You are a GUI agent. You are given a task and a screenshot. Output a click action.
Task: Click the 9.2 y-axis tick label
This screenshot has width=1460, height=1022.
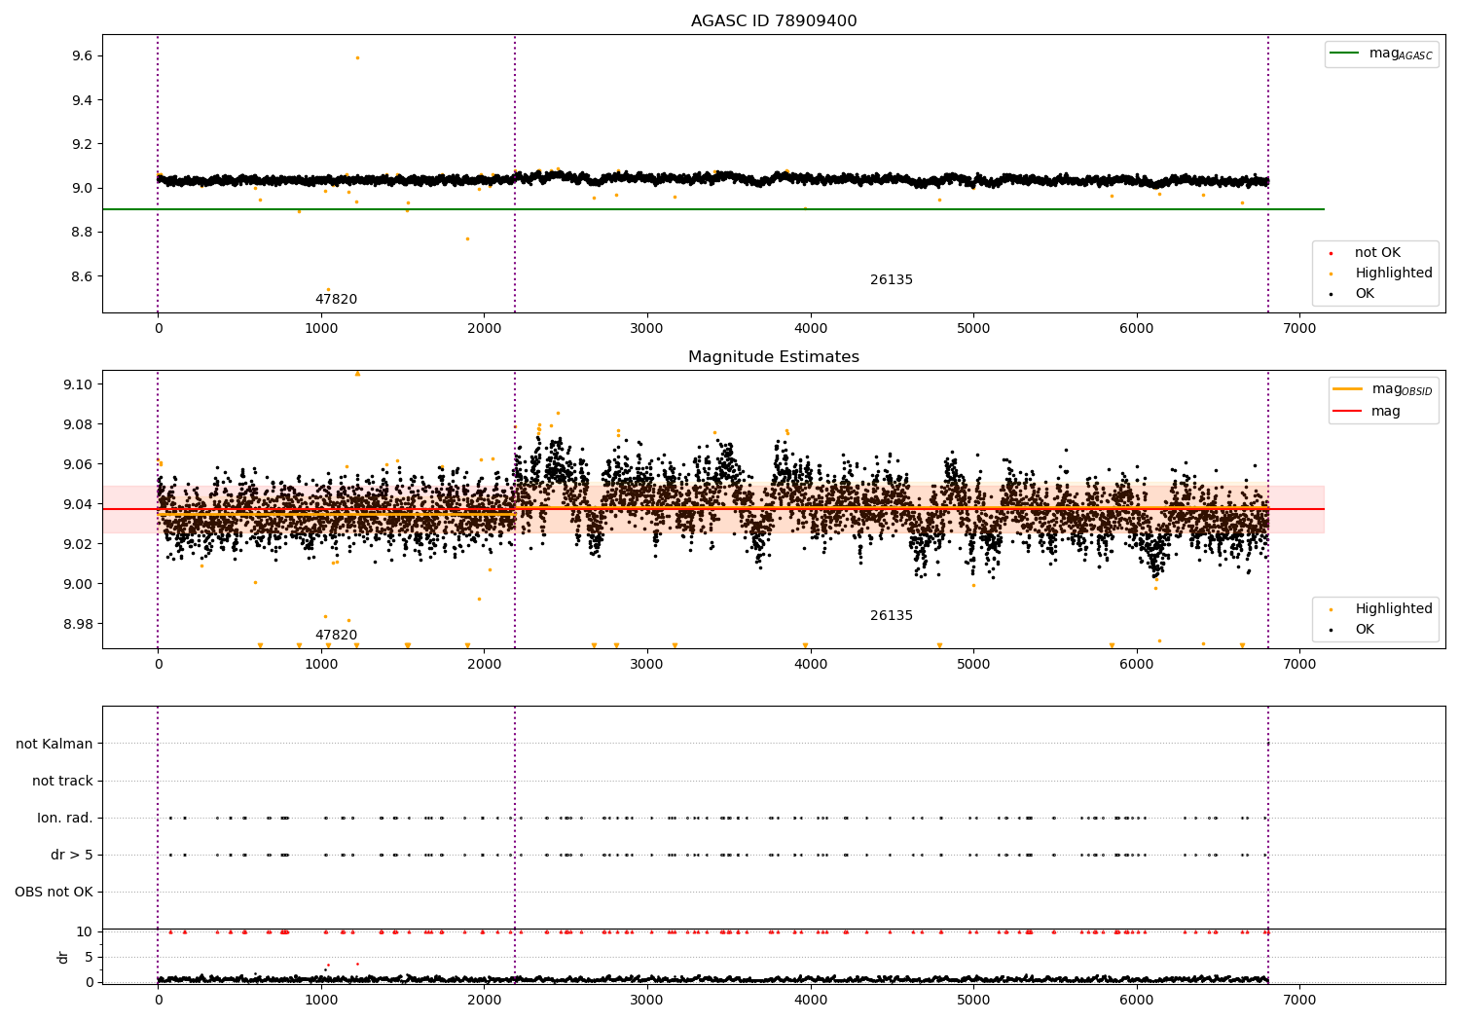(81, 144)
